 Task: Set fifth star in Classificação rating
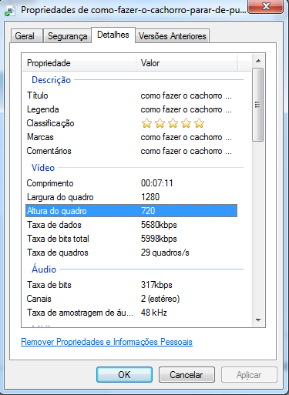[x=199, y=123]
